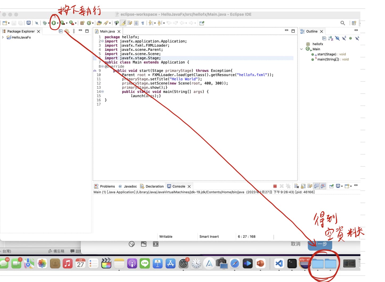This screenshot has width=385, height=282.
Task: Create a new Java class
Action: pos(89,23)
